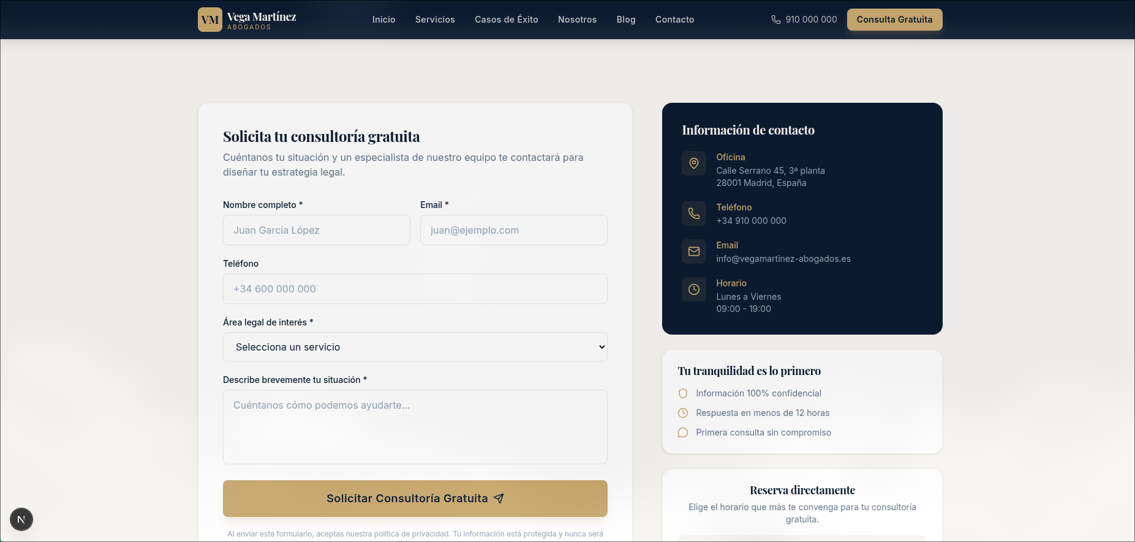This screenshot has height=542, width=1135.
Task: Click the Oficina location pin icon
Action: tap(694, 163)
